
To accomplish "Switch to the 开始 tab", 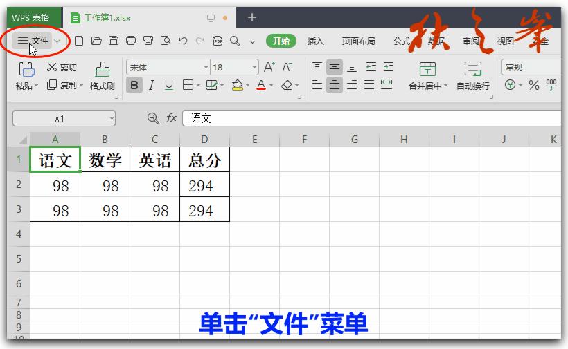I will [281, 41].
